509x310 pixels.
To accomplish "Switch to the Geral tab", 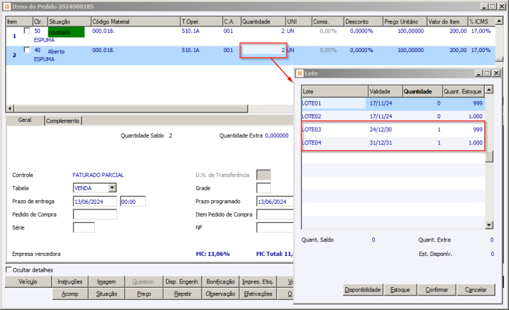I will [x=25, y=120].
